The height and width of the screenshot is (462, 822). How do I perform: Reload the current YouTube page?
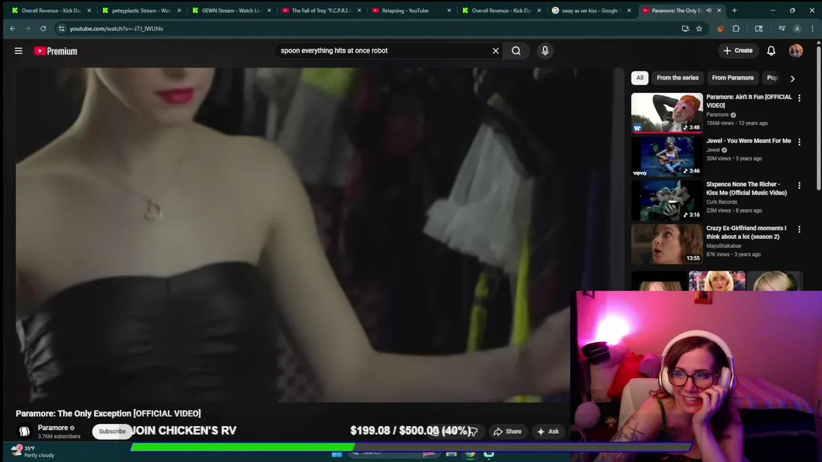click(x=43, y=28)
